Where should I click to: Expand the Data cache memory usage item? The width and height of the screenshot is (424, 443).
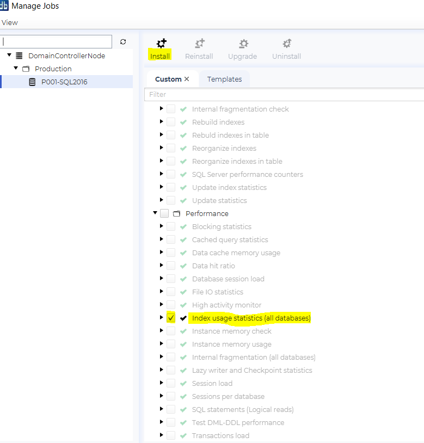tap(161, 252)
